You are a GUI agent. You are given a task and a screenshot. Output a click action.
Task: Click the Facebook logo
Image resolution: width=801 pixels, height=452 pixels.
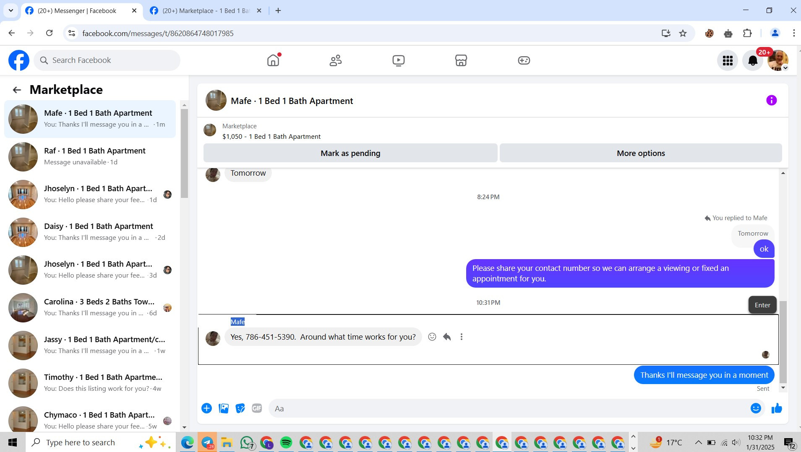19,60
